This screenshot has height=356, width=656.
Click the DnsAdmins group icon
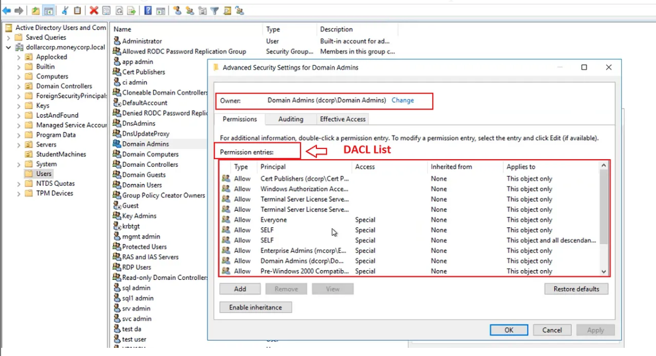click(117, 123)
